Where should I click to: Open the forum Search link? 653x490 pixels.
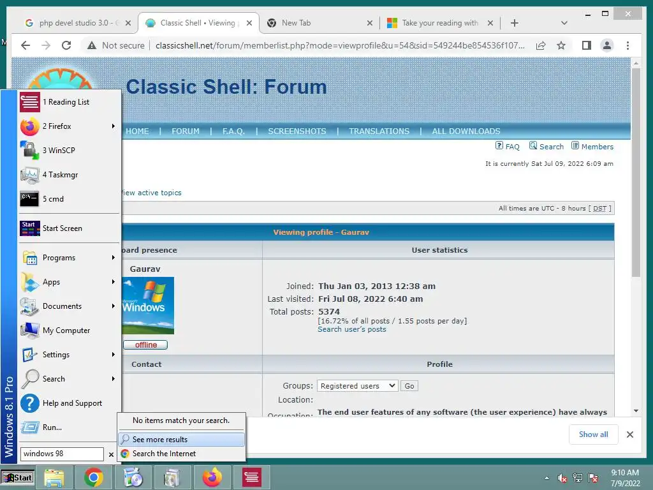tap(547, 146)
